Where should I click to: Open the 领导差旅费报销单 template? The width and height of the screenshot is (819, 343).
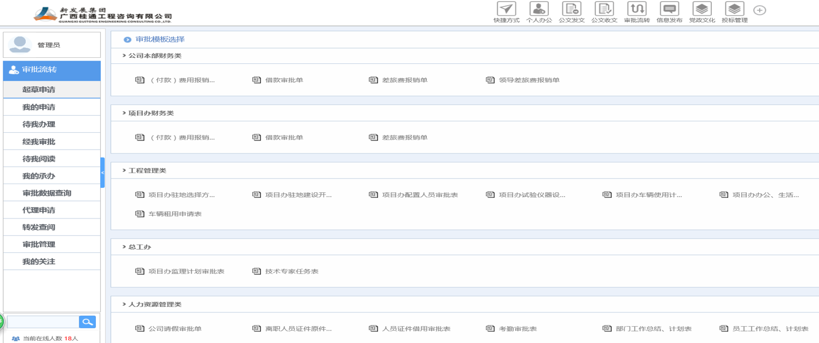[528, 80]
